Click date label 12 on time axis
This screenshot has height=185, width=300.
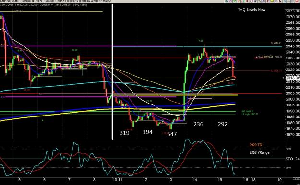click(x=145, y=180)
